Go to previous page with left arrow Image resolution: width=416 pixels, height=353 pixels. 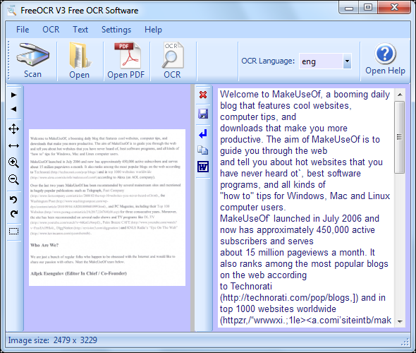14,109
